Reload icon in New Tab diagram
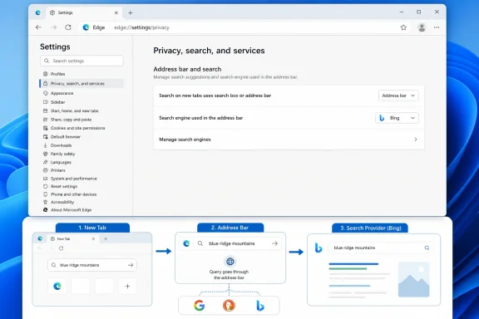 pyautogui.click(x=61, y=248)
